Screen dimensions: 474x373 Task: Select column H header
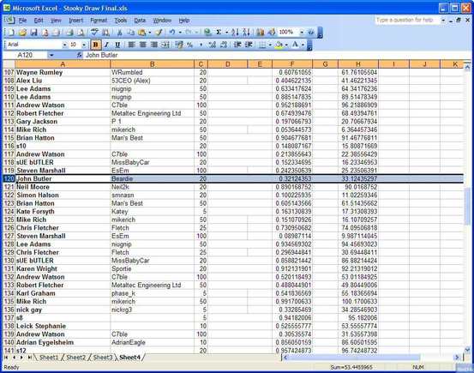coord(358,64)
